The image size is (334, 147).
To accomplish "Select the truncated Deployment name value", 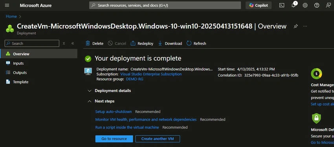I will (171, 69).
